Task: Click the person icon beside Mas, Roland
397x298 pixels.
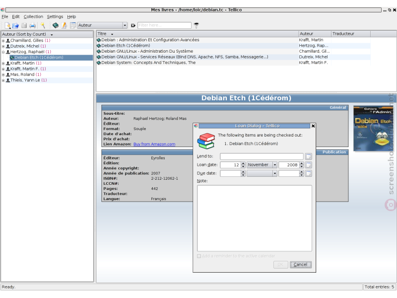Action: pyautogui.click(x=8, y=74)
